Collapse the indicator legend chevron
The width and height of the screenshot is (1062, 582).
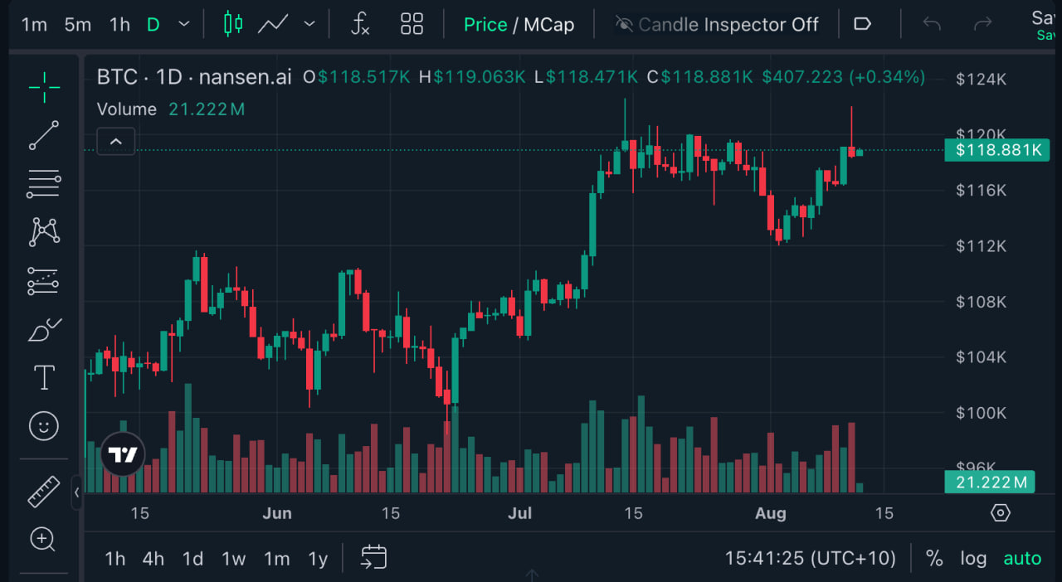116,142
